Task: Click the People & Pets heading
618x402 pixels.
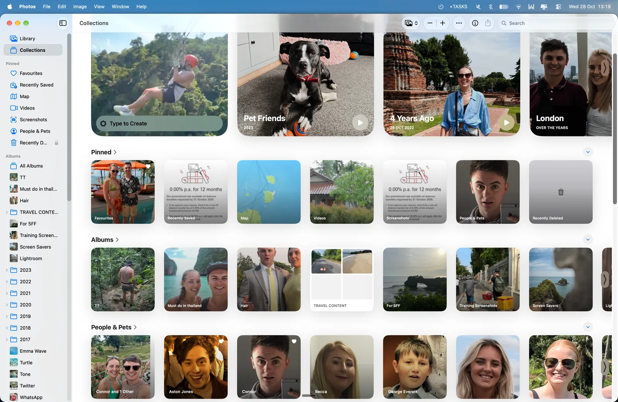Action: pyautogui.click(x=114, y=327)
